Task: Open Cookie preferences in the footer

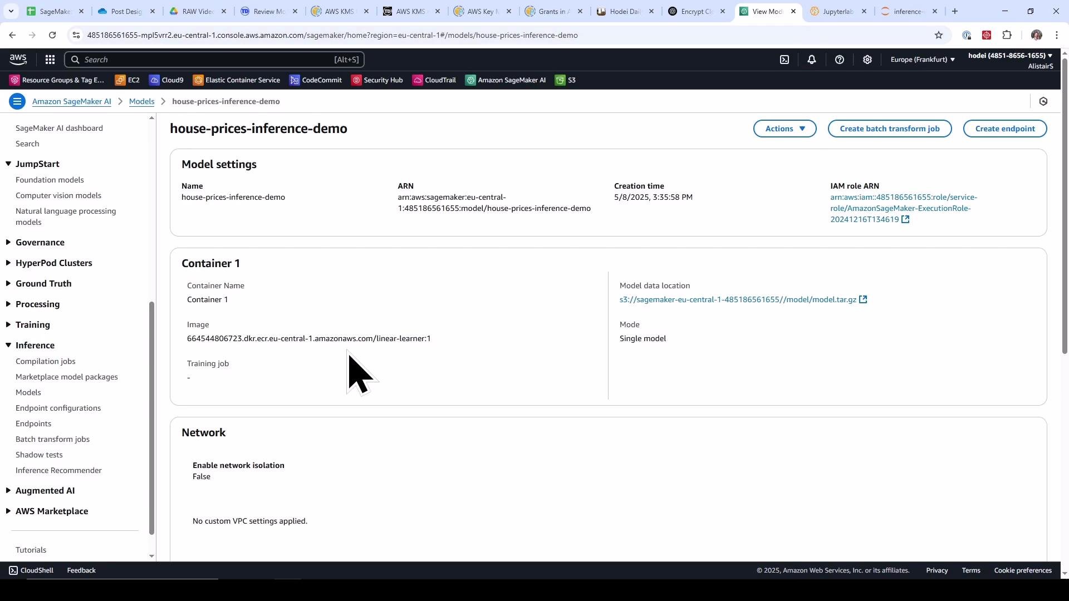Action: point(1023,571)
